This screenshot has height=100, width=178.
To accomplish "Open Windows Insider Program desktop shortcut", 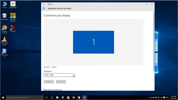I will tap(13, 17).
